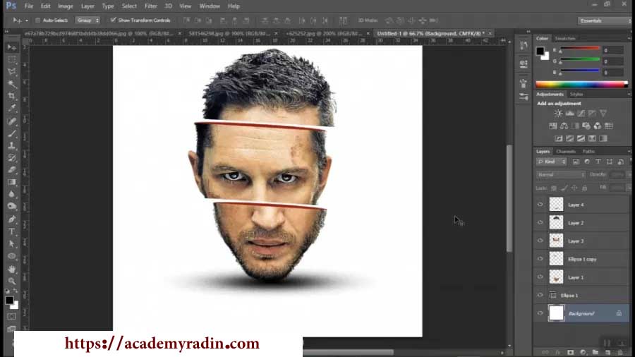The image size is (635, 357).
Task: Uncheck Show Transform Controls
Action: 113,20
